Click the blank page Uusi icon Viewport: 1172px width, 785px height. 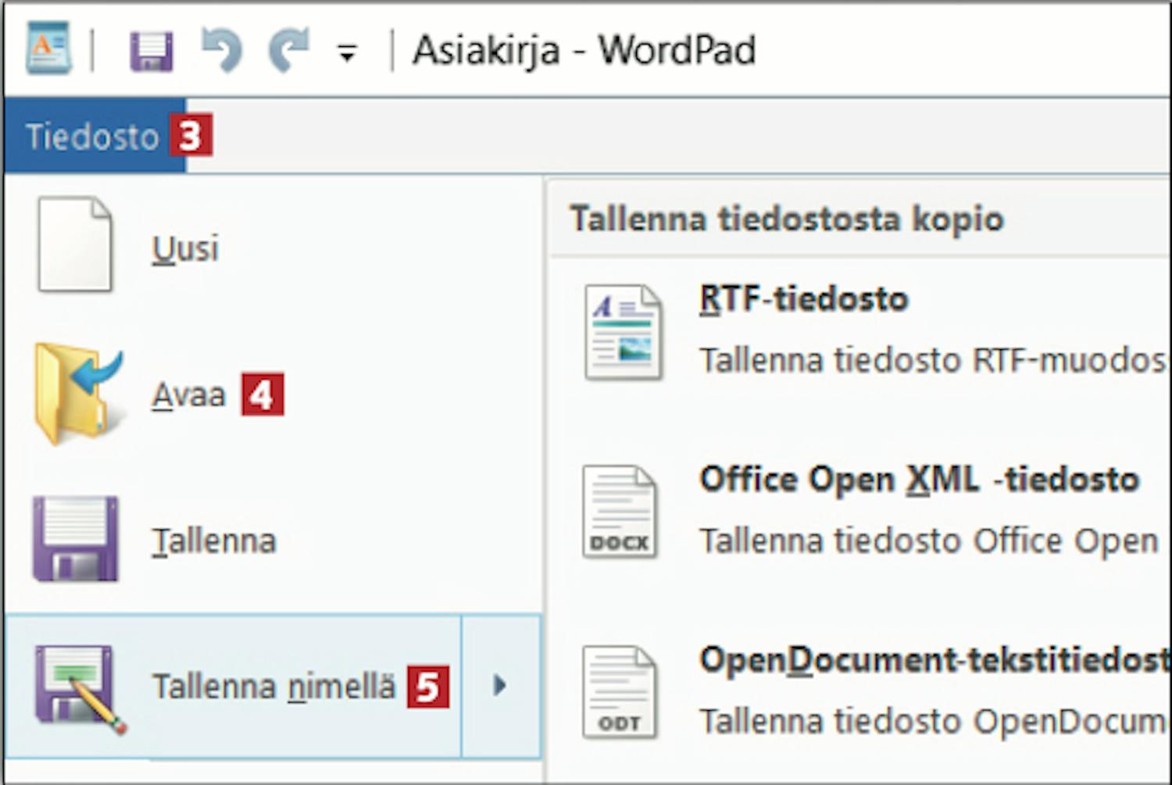[x=75, y=244]
